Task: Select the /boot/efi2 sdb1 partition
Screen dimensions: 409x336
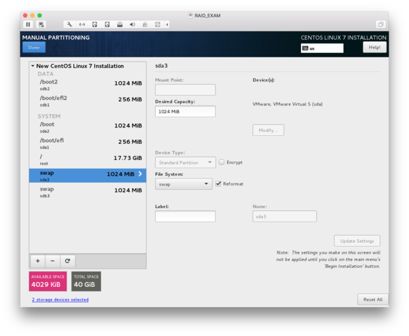Action: pos(88,101)
